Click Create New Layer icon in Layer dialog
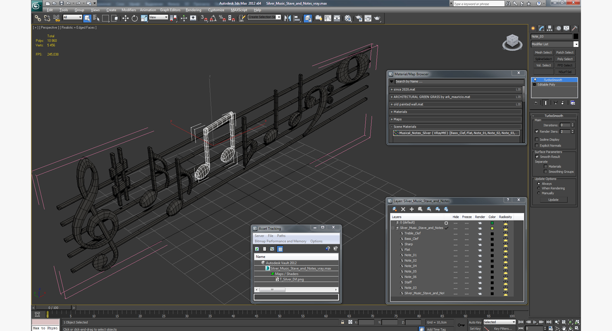The width and height of the screenshot is (612, 331). pyautogui.click(x=394, y=209)
